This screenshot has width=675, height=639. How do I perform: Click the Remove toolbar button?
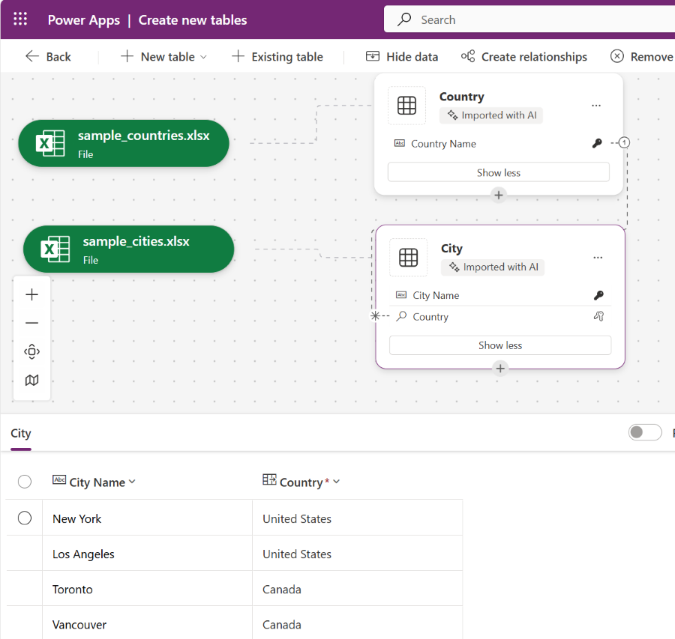point(642,57)
